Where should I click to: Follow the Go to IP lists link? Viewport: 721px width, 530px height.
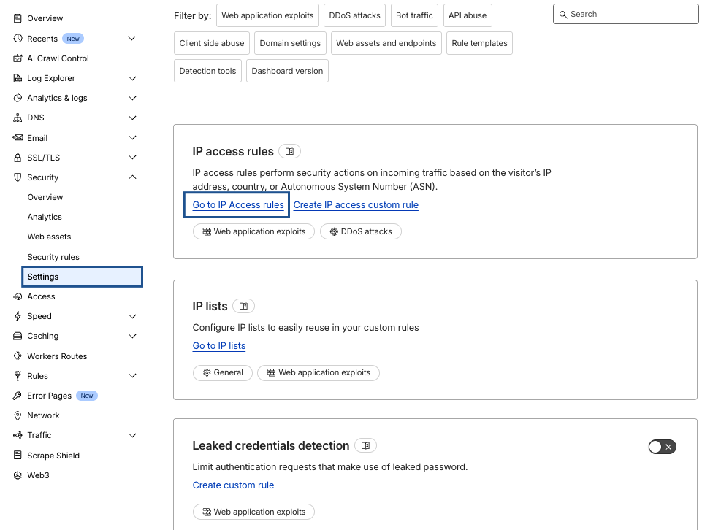pos(219,346)
